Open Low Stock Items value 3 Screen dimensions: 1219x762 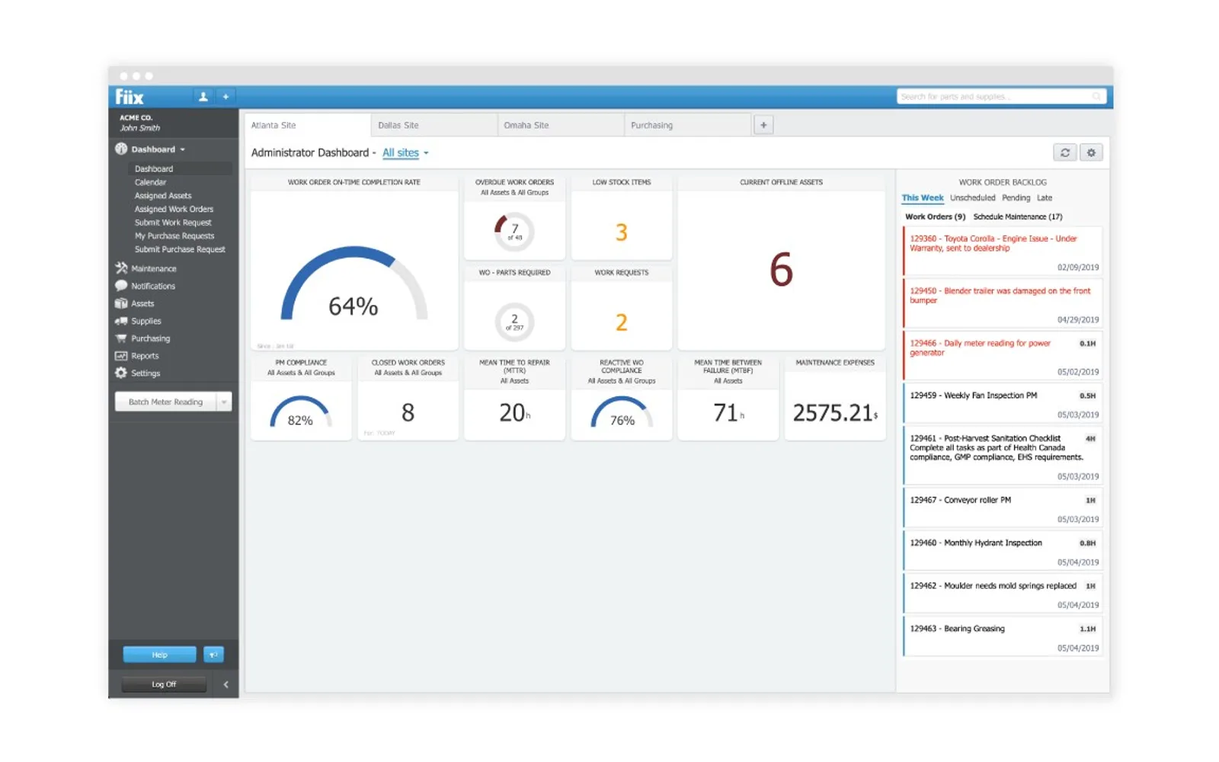[x=622, y=232]
